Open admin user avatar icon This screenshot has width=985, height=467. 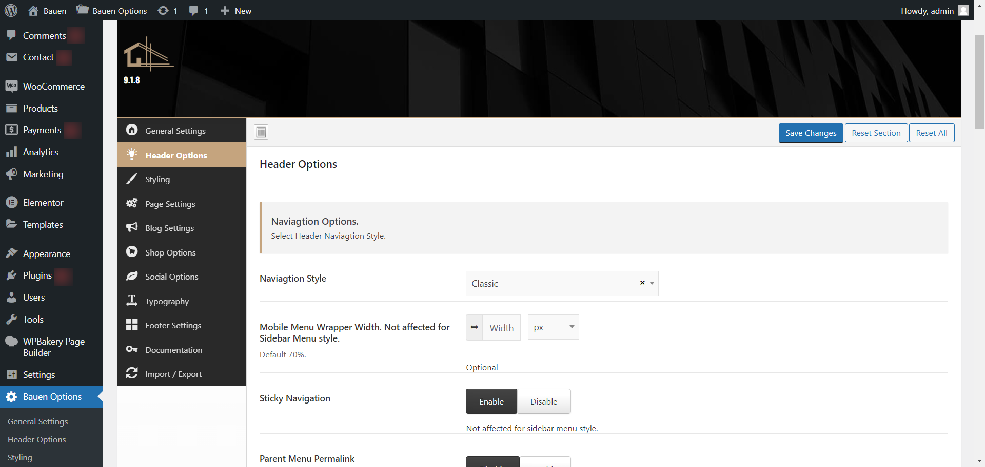(x=963, y=10)
